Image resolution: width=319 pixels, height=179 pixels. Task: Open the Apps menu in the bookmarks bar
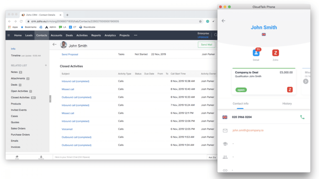pos(12,27)
